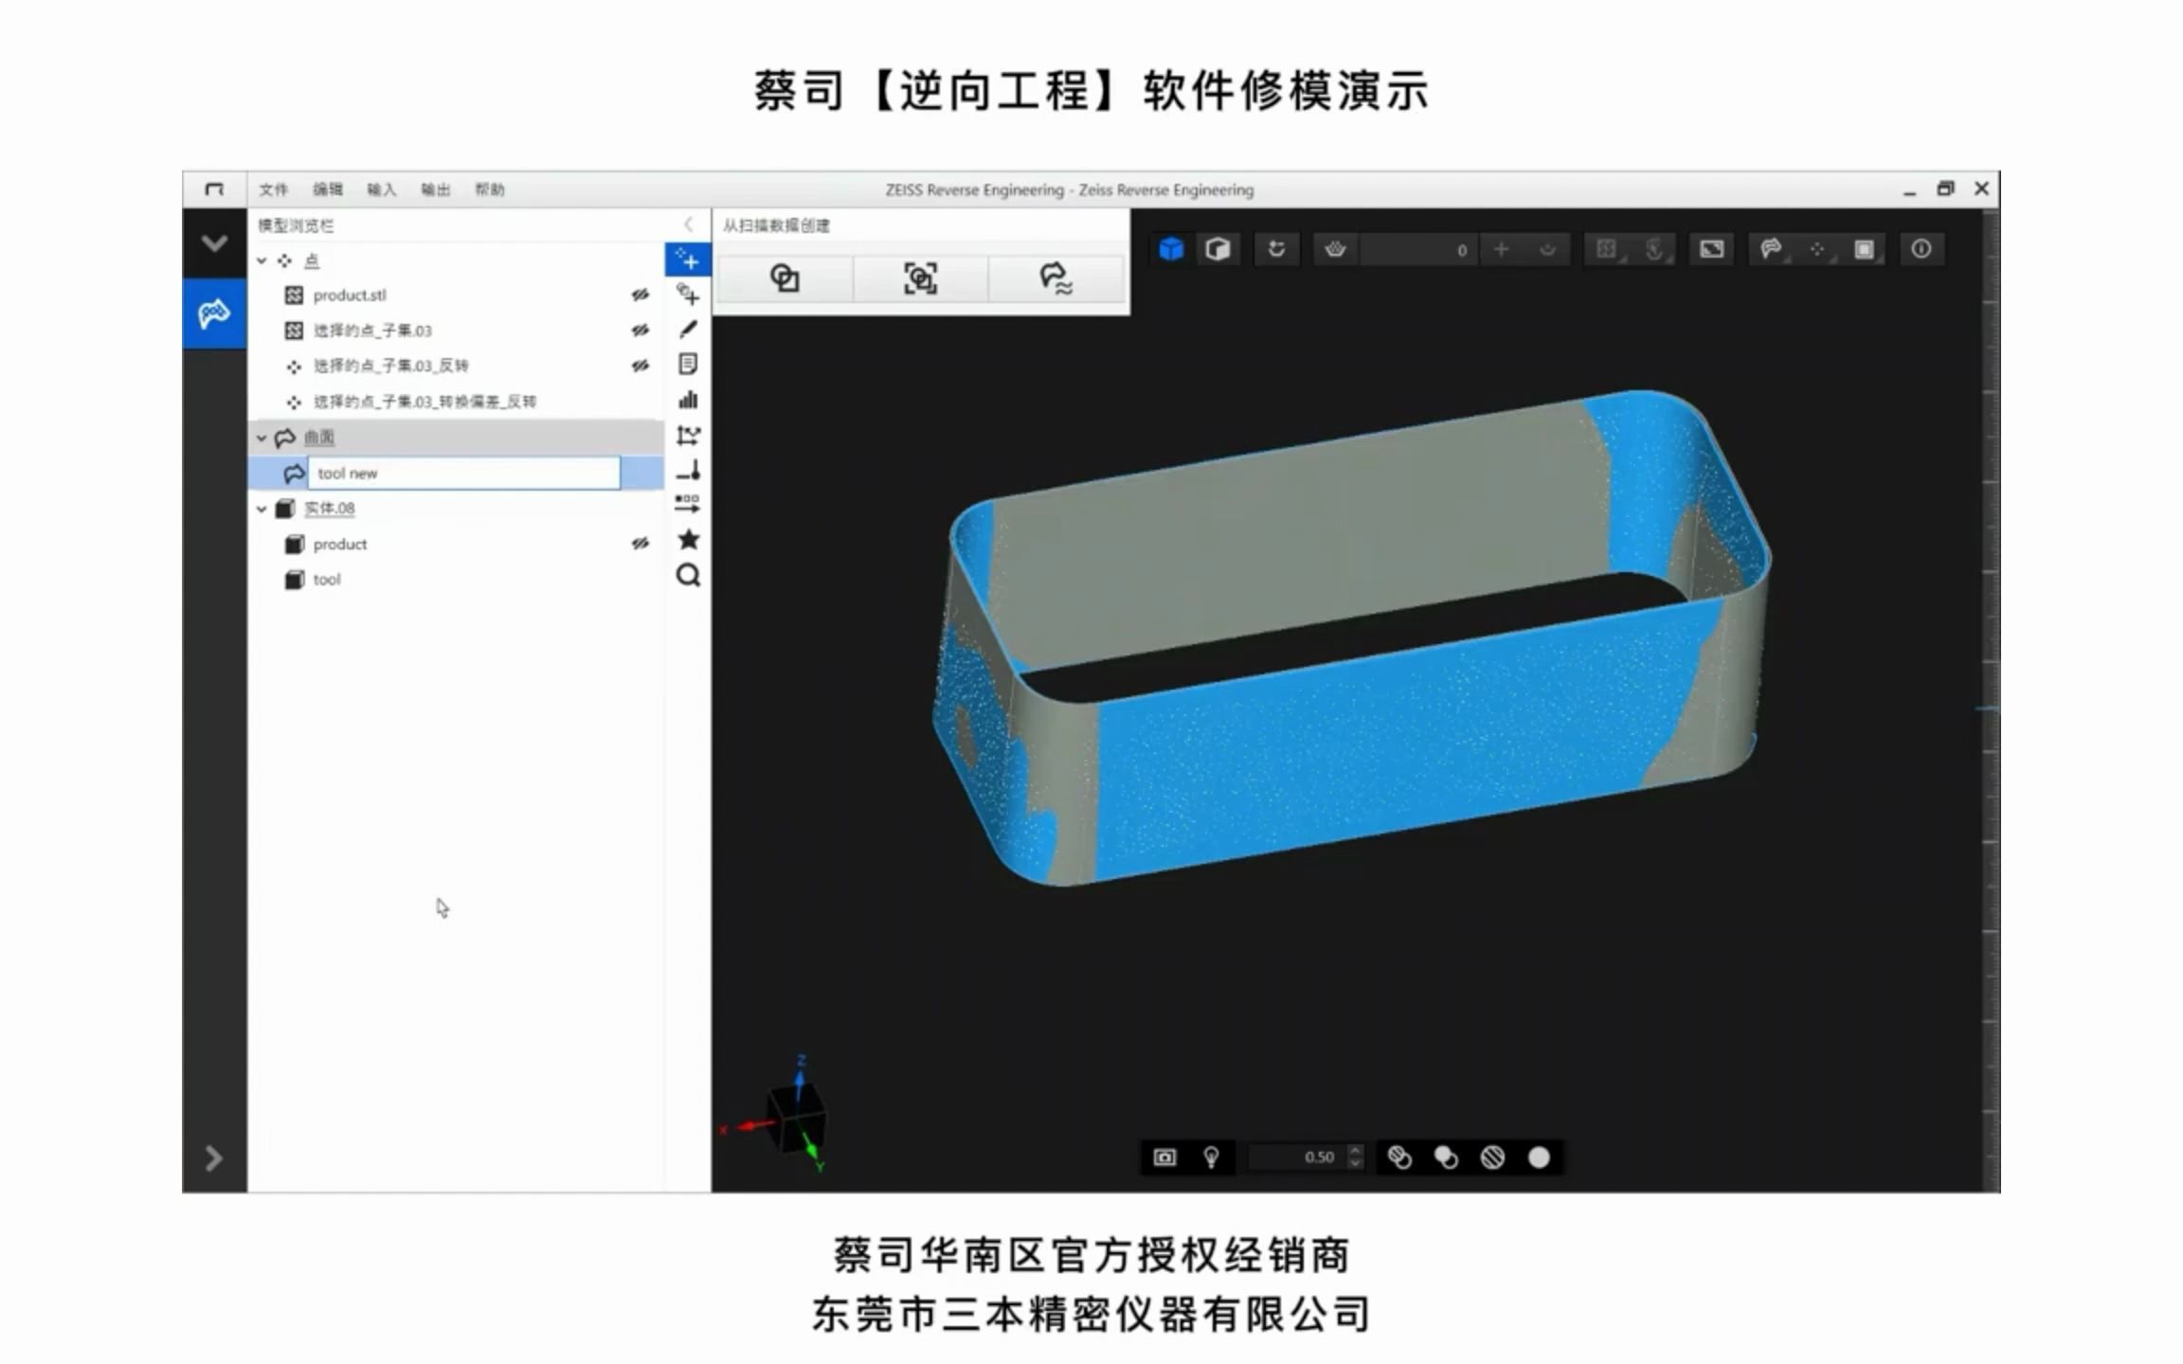Click the camera snapshot icon in the bottom bar
The width and height of the screenshot is (2183, 1364).
(x=1164, y=1157)
